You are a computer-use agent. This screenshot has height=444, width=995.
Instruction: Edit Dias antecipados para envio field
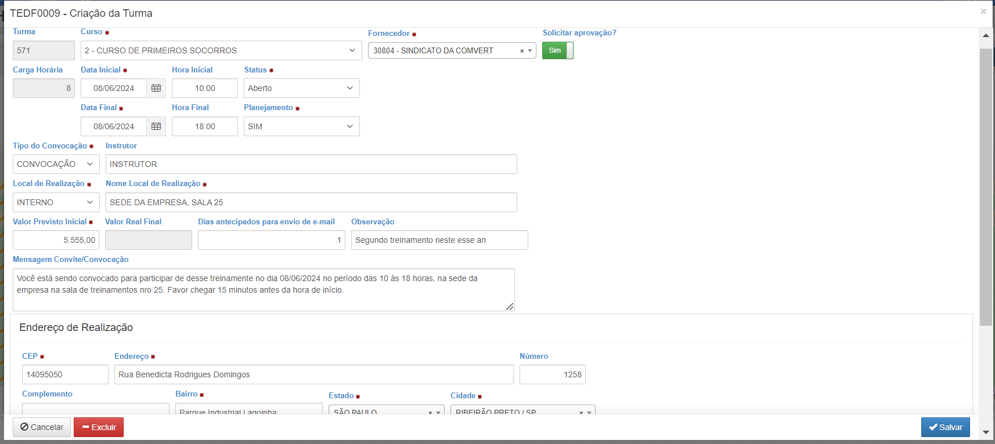pyautogui.click(x=272, y=240)
